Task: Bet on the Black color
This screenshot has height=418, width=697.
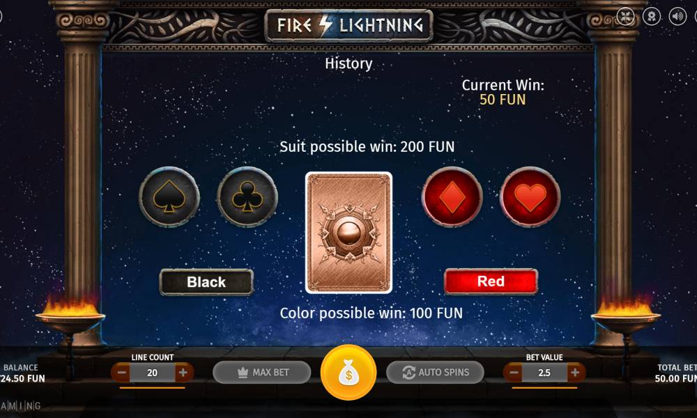Action: [206, 282]
